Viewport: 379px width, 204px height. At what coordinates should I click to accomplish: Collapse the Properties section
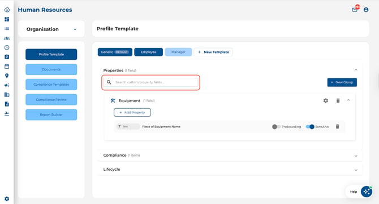356,70
